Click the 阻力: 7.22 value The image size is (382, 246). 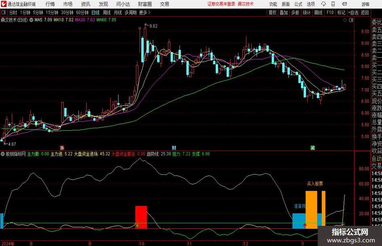pyautogui.click(x=181, y=154)
